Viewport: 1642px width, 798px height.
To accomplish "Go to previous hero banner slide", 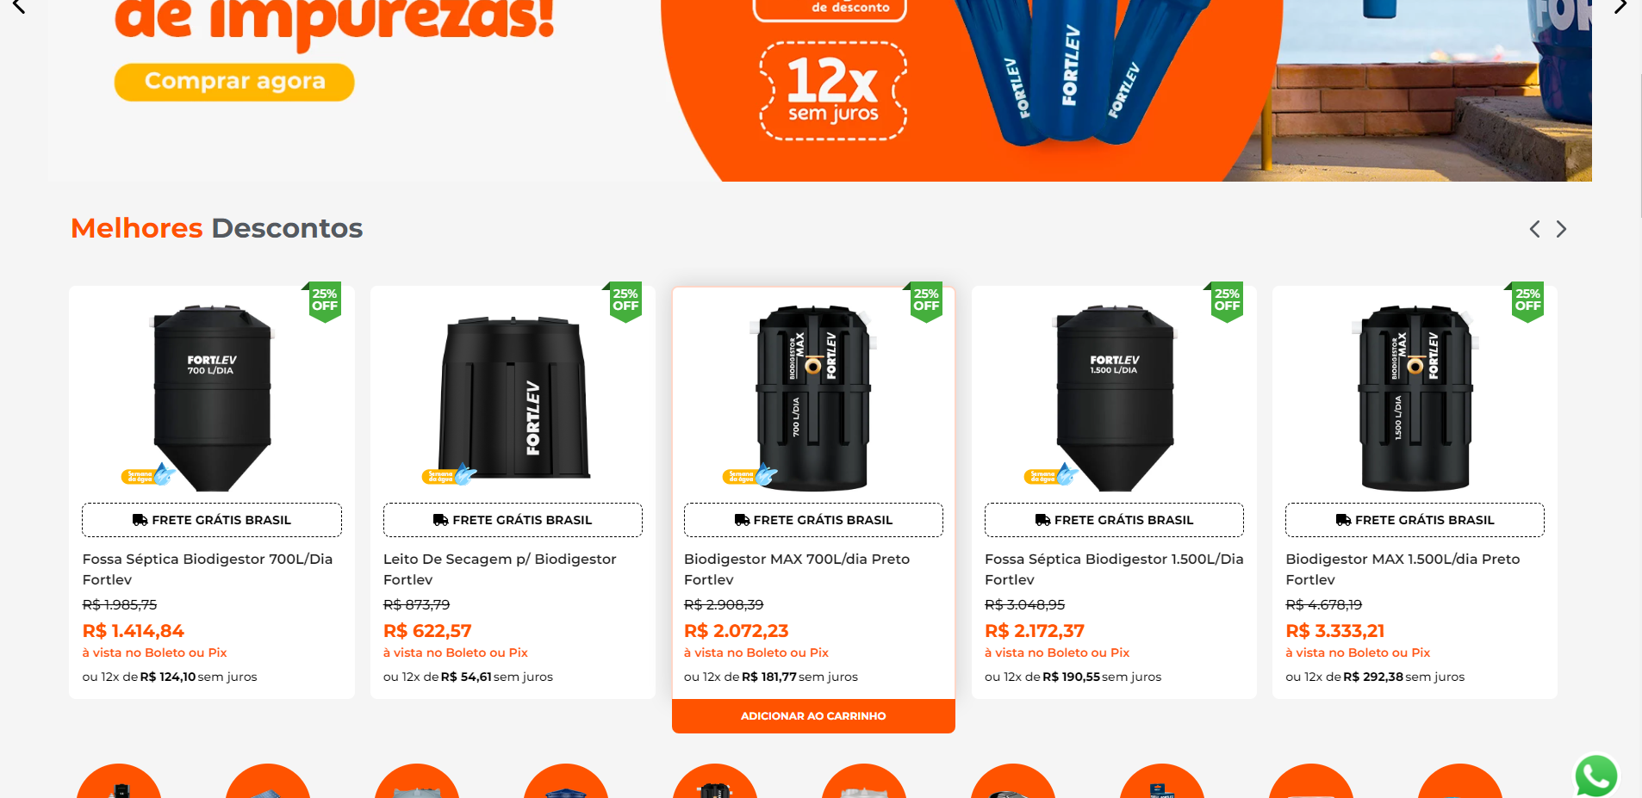I will pyautogui.click(x=19, y=7).
